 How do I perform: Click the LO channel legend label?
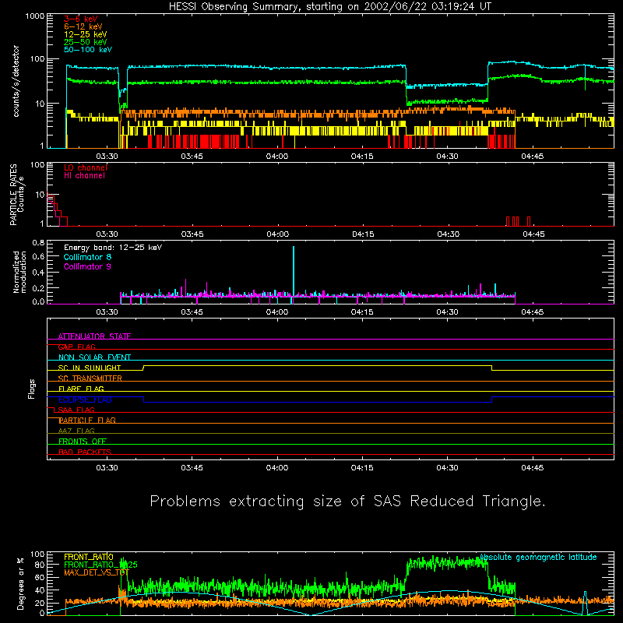pyautogui.click(x=86, y=167)
